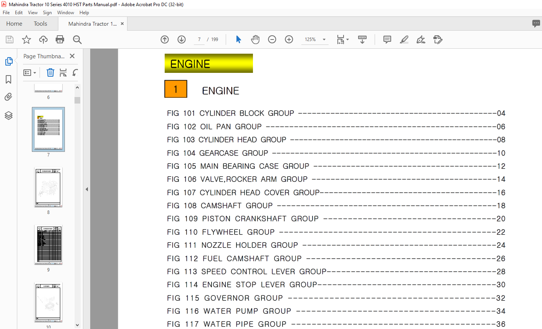This screenshot has height=329, width=542.
Task: Go to next page with down arrow
Action: pyautogui.click(x=182, y=39)
